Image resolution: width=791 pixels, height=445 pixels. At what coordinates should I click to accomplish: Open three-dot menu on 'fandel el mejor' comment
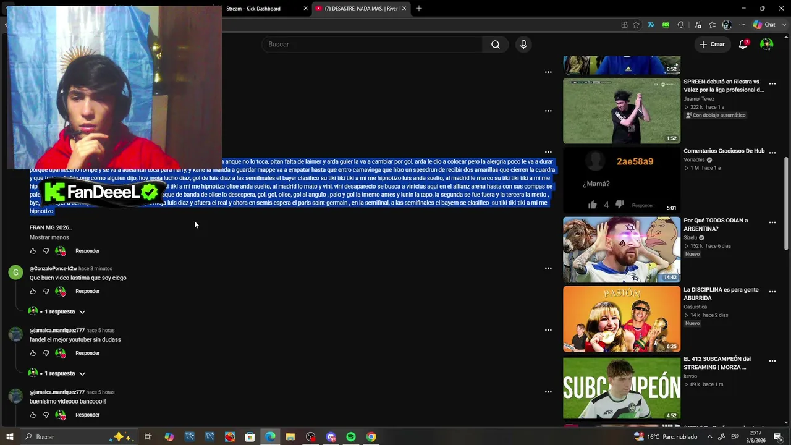coord(548,330)
